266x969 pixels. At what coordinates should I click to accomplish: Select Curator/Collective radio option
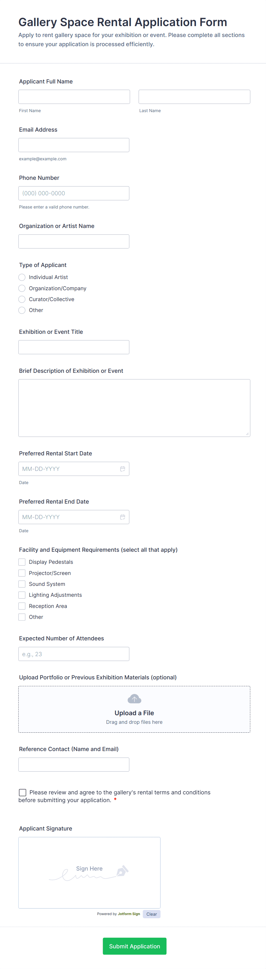point(22,299)
